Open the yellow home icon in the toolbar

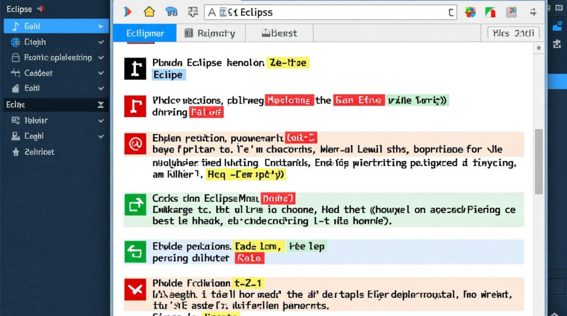tap(149, 12)
